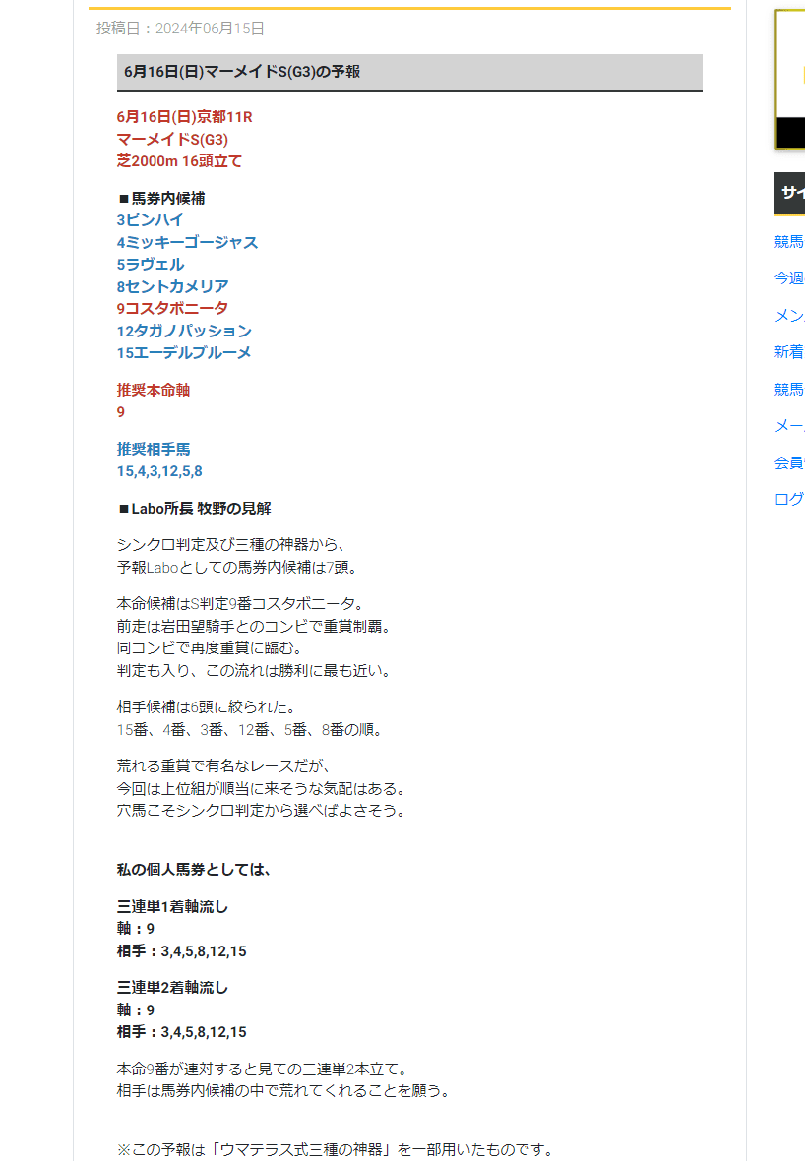Viewport: 805px width, 1161px height.
Task: Click the post date 2024年06月15日
Action: tap(210, 29)
